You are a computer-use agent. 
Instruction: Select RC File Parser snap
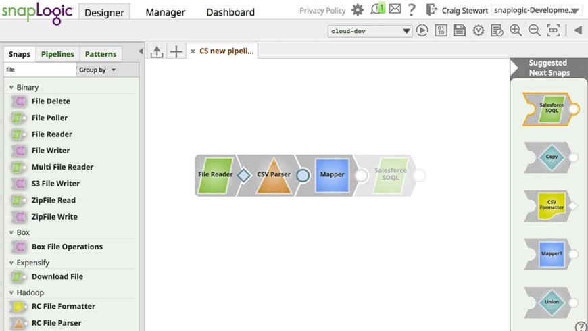click(56, 323)
